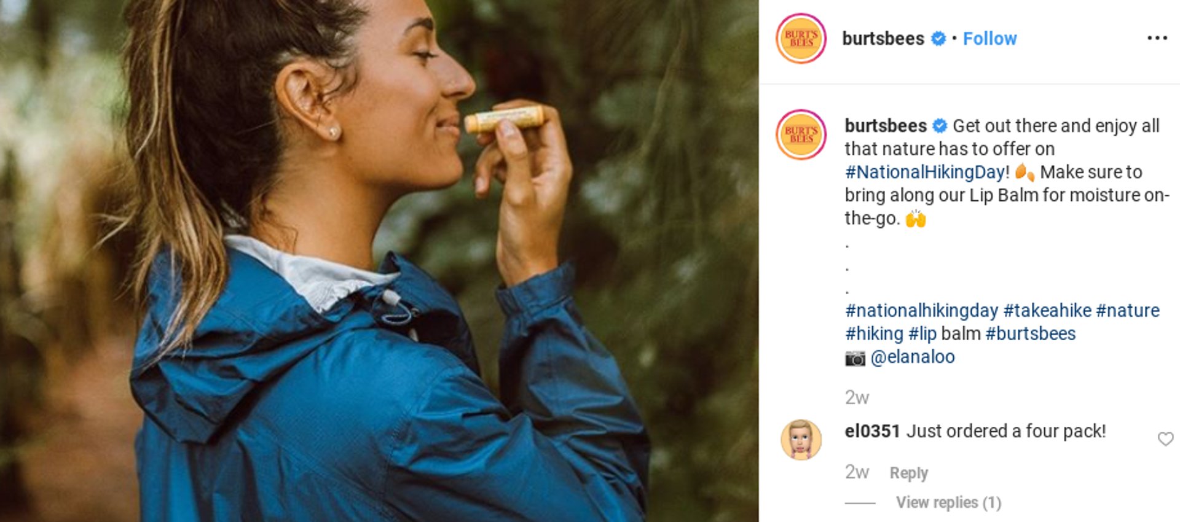Screen dimensions: 1180x522
Task: Open burtsbees username in the post header
Action: (x=883, y=38)
